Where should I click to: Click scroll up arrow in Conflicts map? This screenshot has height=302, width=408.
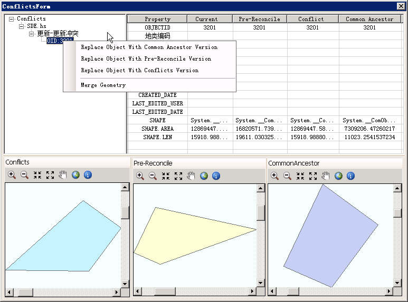pos(125,187)
